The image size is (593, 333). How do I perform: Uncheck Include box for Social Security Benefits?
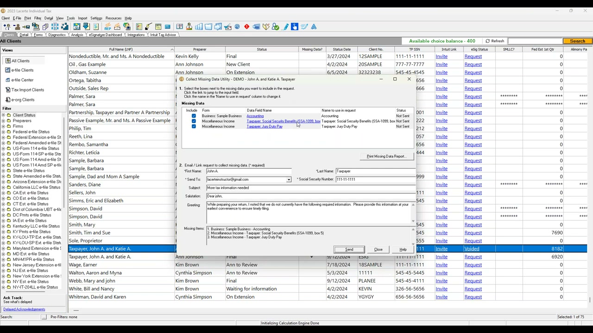pos(194,121)
